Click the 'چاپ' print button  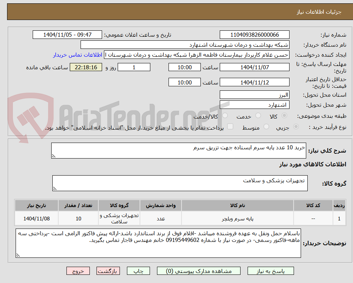pos(138,271)
